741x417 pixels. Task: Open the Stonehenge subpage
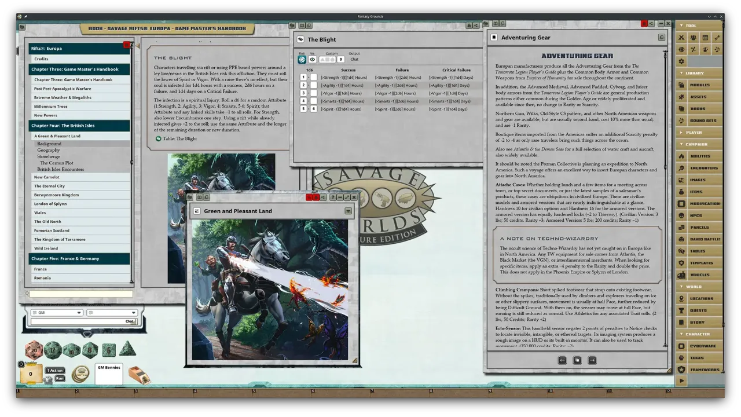(x=49, y=156)
